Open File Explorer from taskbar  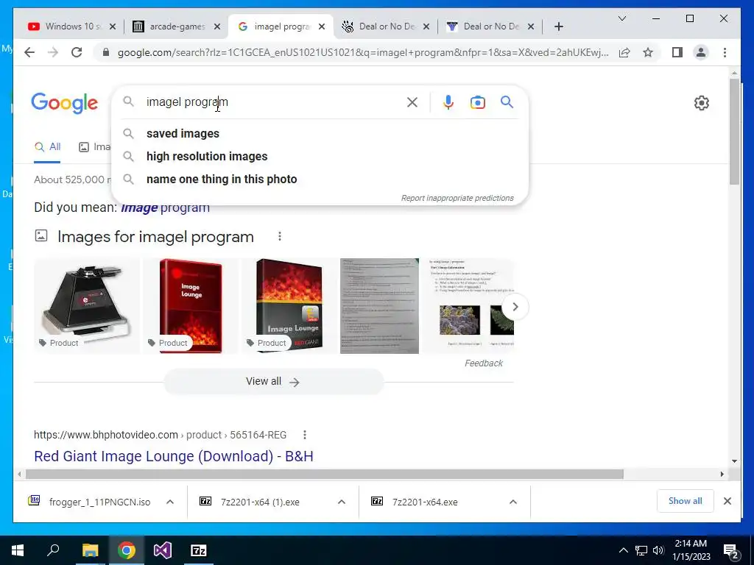90,550
